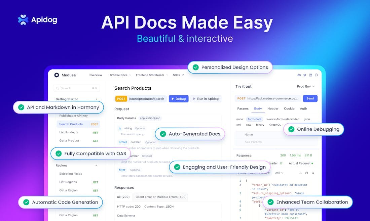Open the Discord link icon
The height and width of the screenshot is (221, 370).
click(x=299, y=75)
